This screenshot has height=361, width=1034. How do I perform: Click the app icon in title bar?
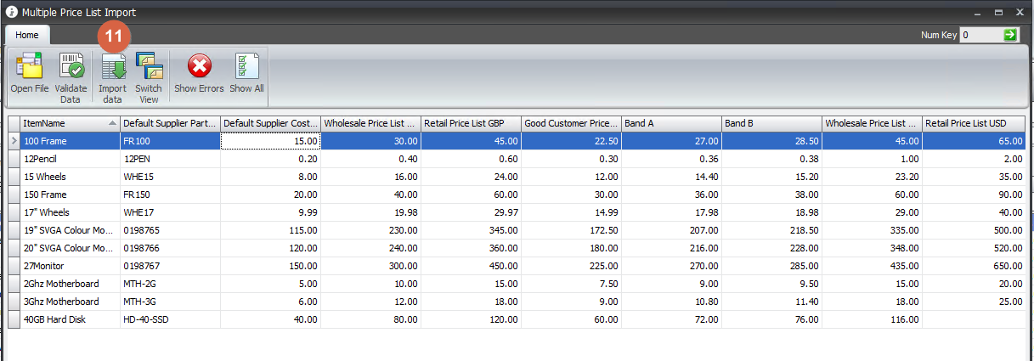(x=10, y=12)
